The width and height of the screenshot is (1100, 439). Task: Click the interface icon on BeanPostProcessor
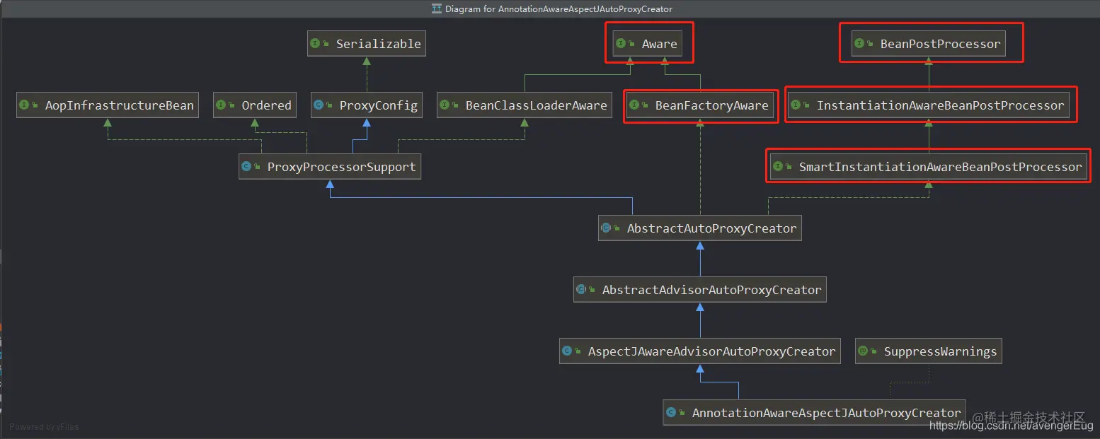click(859, 44)
